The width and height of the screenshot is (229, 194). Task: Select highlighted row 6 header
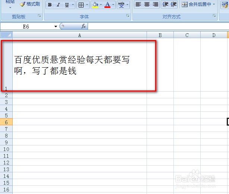(x=6, y=122)
